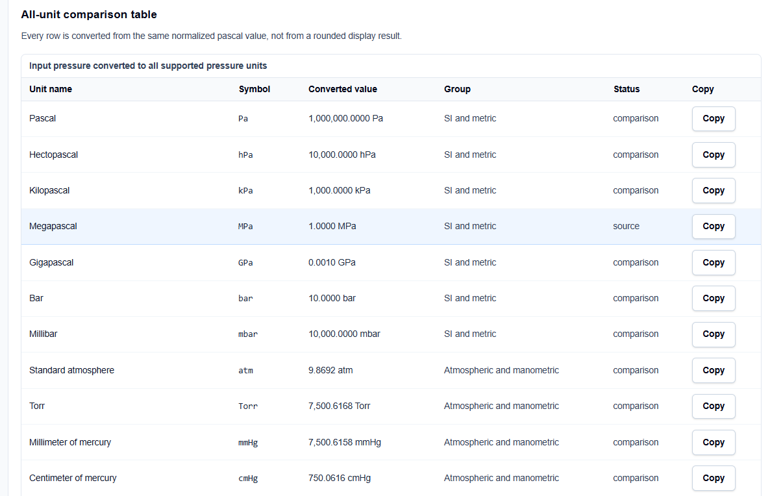Click the Standard atmosphere name cell

pos(71,370)
